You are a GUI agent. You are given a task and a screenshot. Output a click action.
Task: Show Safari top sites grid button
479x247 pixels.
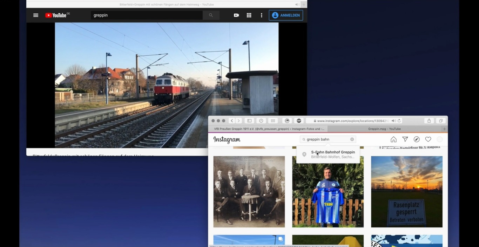[273, 121]
